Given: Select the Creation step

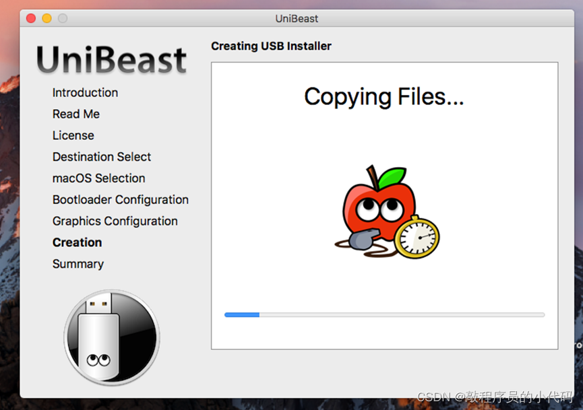Looking at the screenshot, I should tap(77, 242).
